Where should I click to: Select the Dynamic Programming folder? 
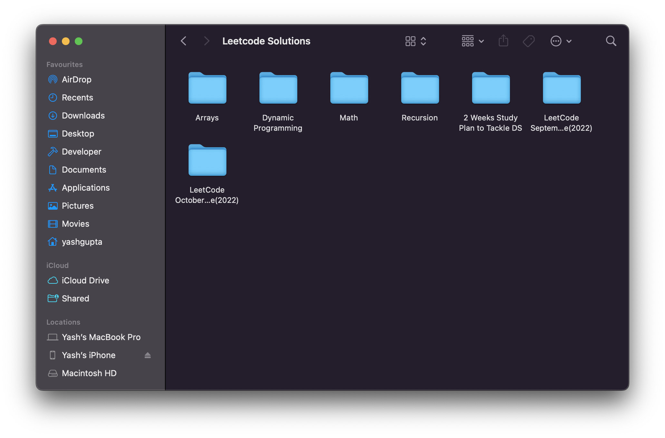pos(278,89)
